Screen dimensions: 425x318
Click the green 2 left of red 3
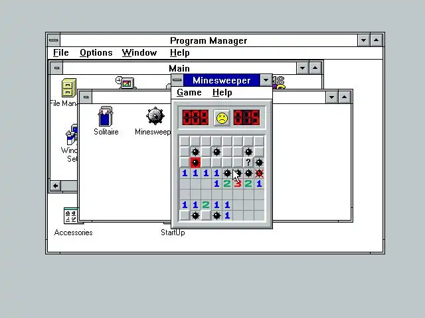(x=227, y=184)
